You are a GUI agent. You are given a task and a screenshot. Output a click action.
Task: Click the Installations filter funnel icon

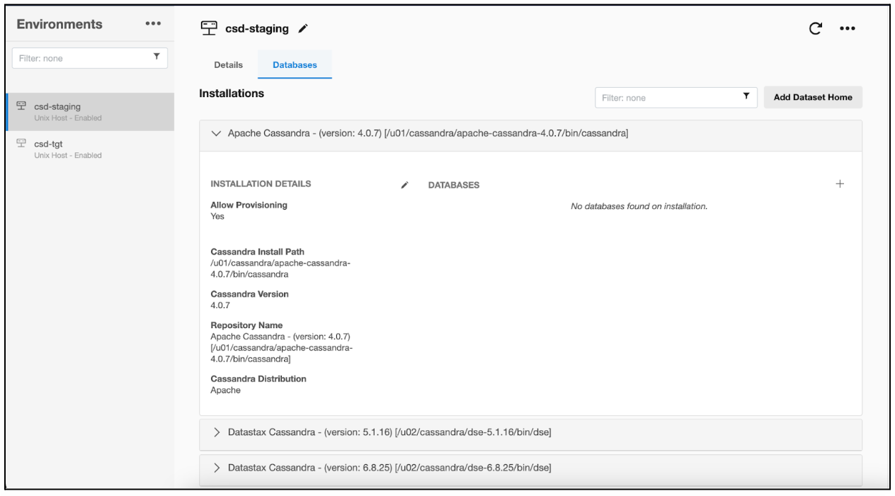pos(746,98)
